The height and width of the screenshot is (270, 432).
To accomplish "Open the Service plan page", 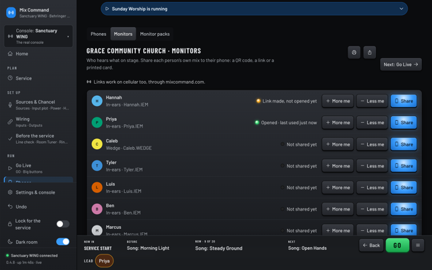I will click(x=38, y=78).
